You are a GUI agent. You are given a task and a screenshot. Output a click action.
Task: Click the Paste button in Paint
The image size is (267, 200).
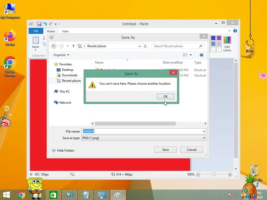(x=35, y=43)
